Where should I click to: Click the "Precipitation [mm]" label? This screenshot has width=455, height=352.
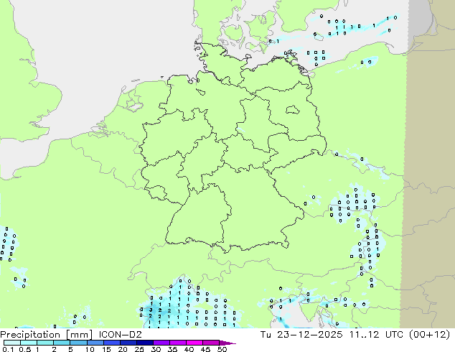(47, 335)
